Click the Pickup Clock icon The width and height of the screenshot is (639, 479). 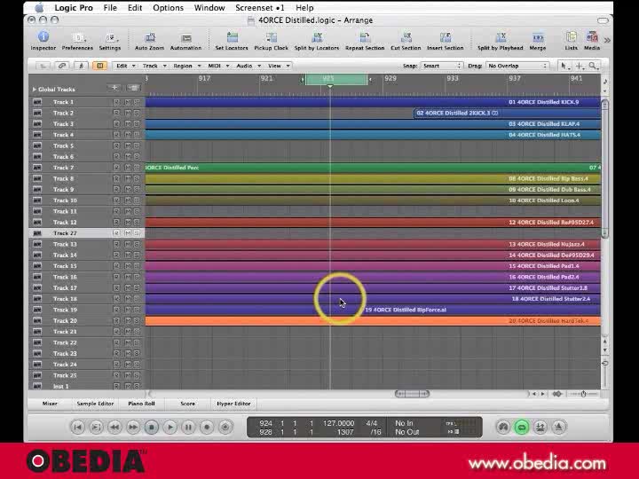[271, 41]
